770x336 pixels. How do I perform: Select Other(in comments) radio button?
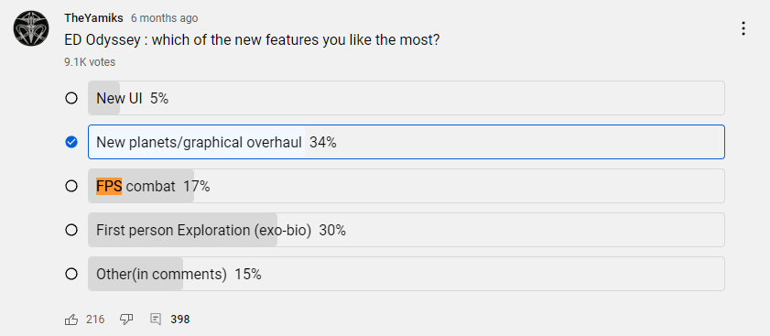coord(71,274)
